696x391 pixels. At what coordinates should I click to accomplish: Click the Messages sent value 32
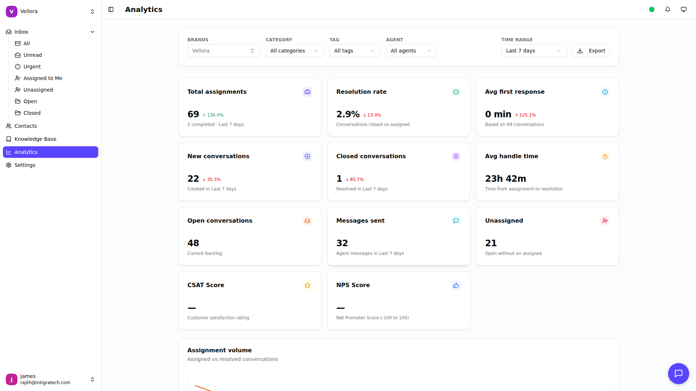342,243
